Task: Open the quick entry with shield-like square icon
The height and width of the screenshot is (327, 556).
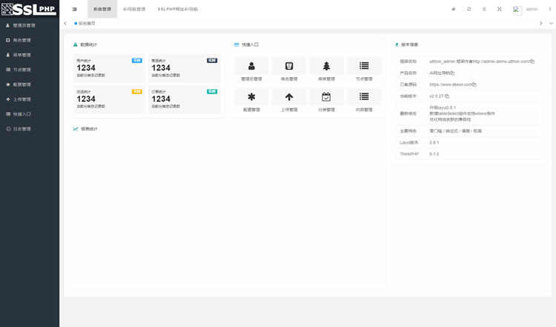Action: click(289, 70)
